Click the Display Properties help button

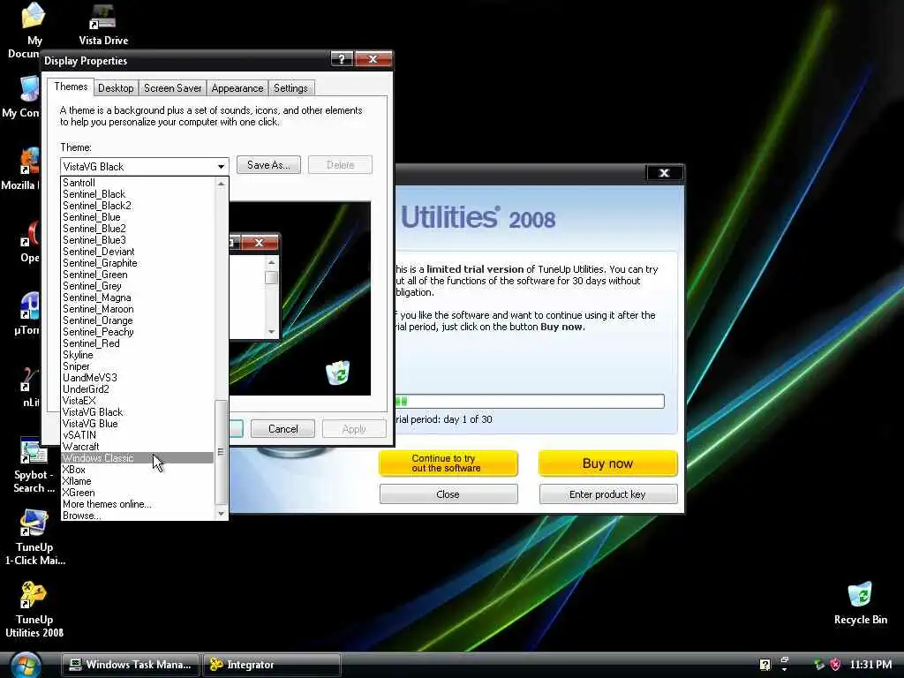[x=342, y=59]
